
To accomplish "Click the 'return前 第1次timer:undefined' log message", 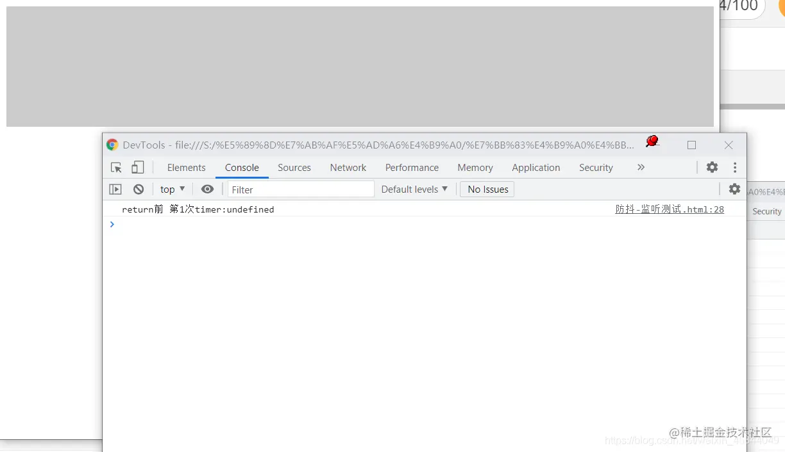I will tap(198, 209).
